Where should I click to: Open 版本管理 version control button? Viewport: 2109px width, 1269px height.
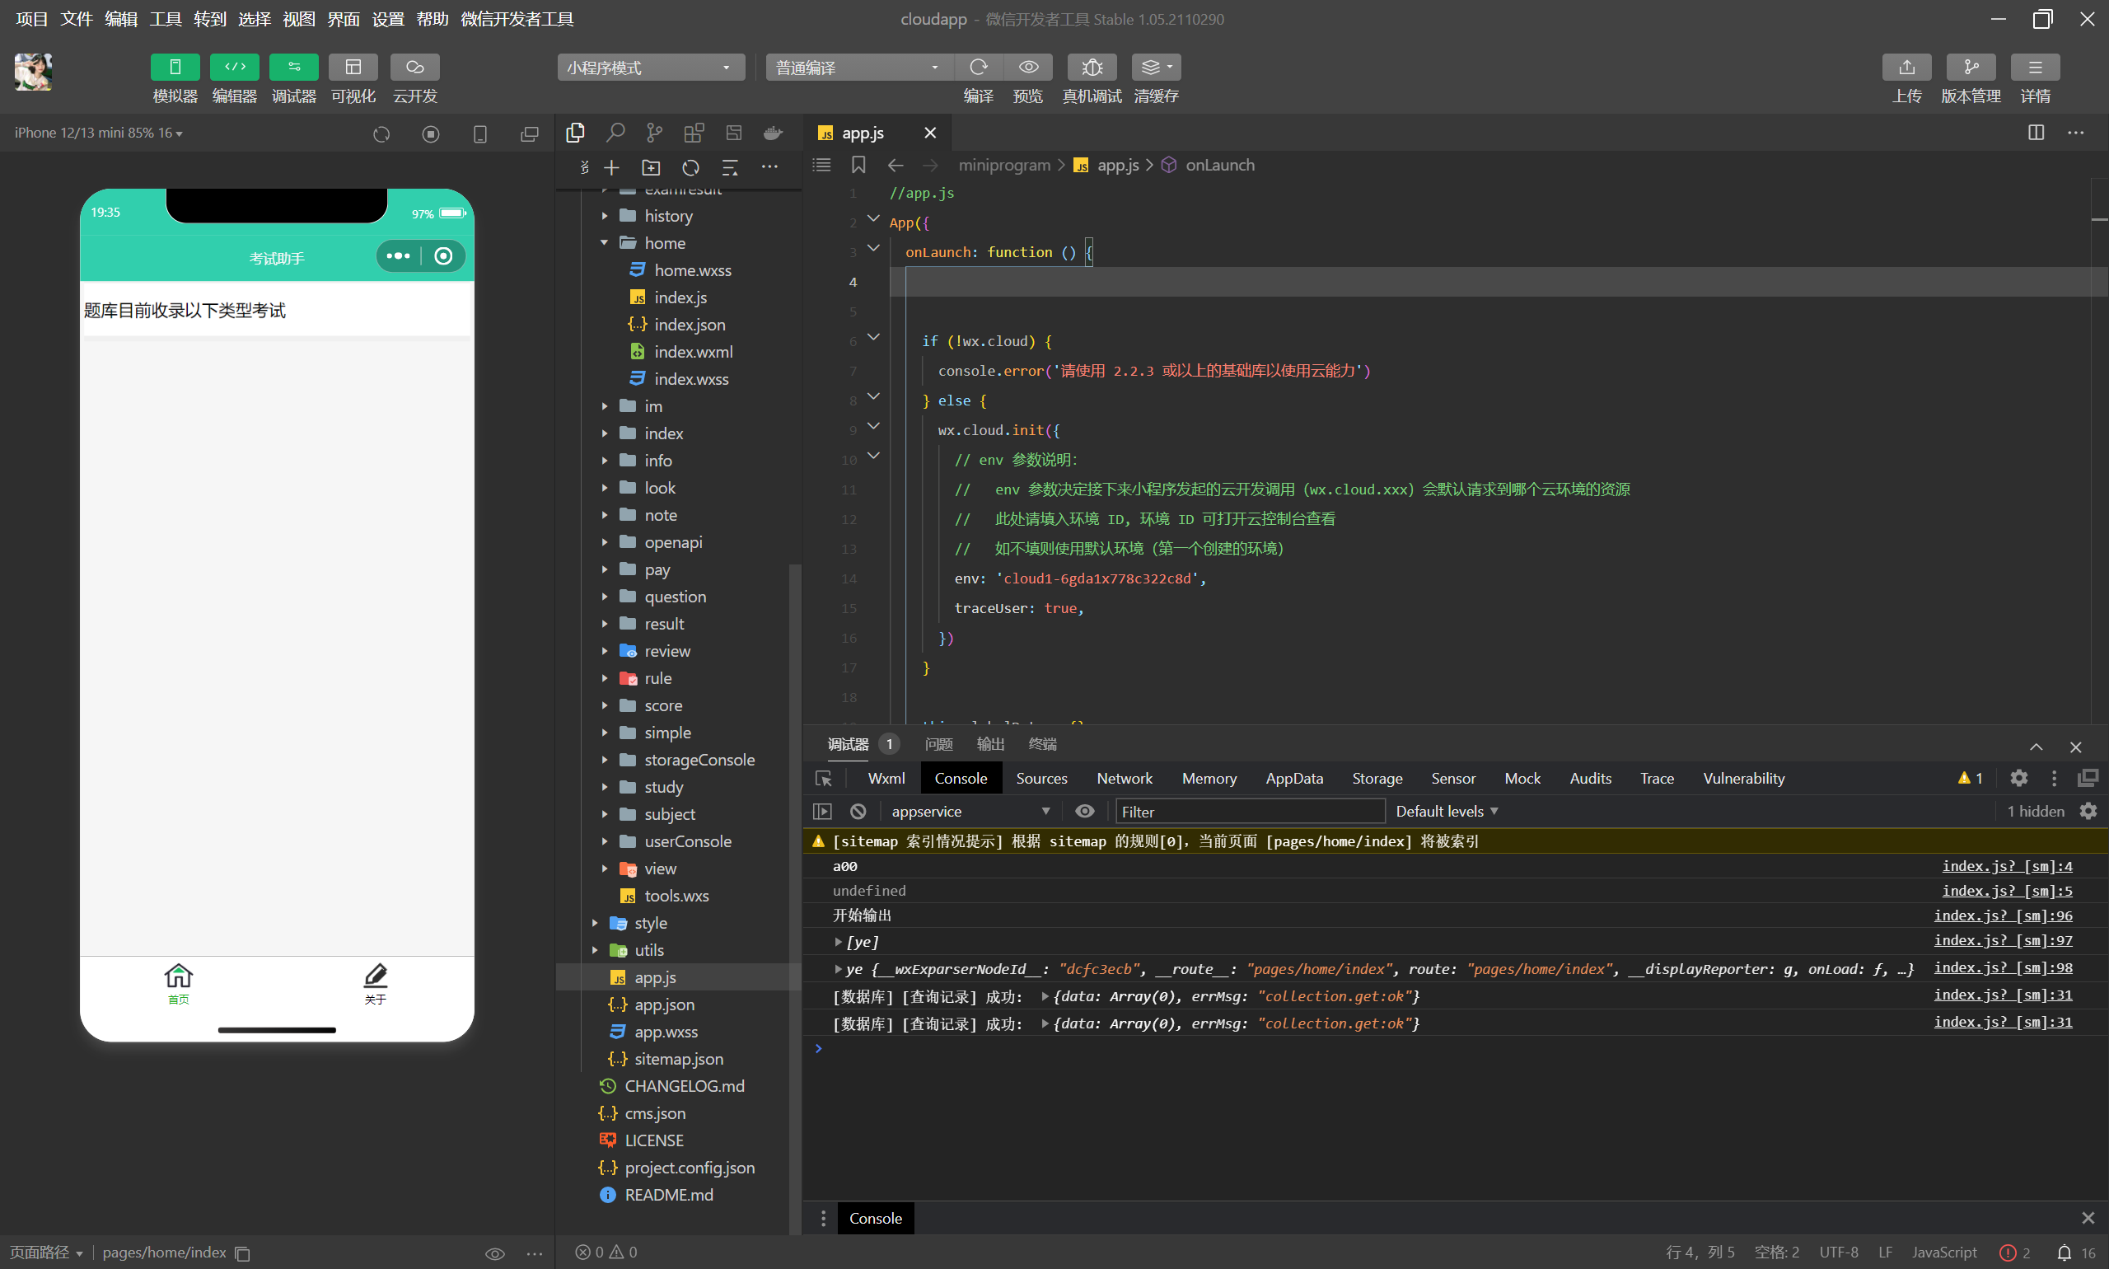1970,68
